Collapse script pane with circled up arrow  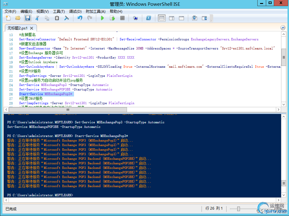pos(283,28)
